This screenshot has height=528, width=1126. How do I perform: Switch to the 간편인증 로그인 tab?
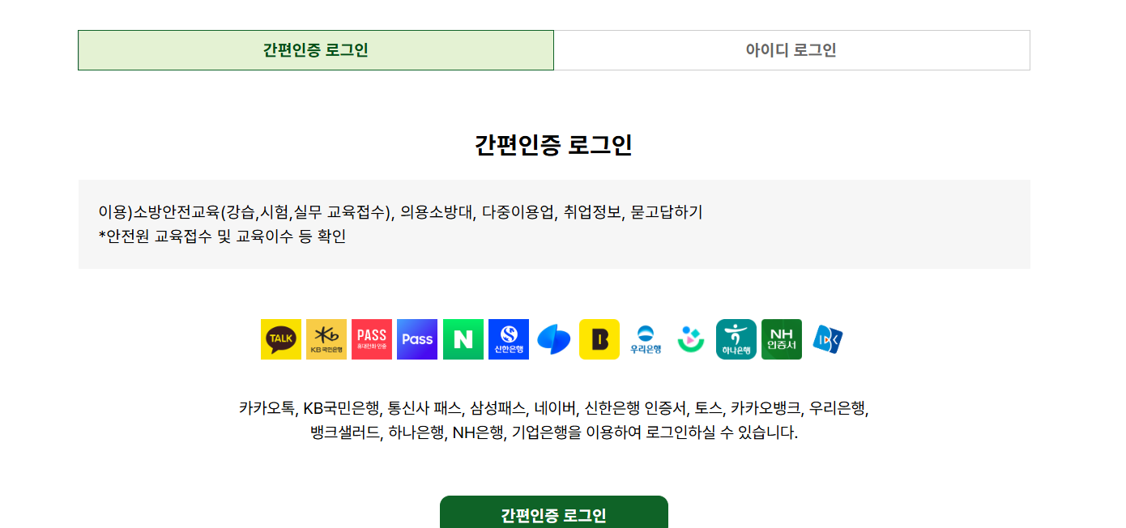coord(316,50)
